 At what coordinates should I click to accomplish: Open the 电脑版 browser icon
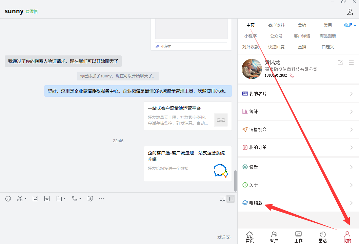coord(245,203)
